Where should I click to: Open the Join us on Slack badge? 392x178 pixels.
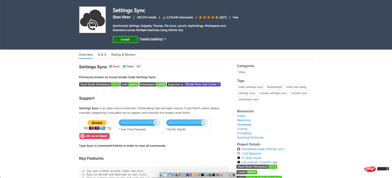point(94,136)
